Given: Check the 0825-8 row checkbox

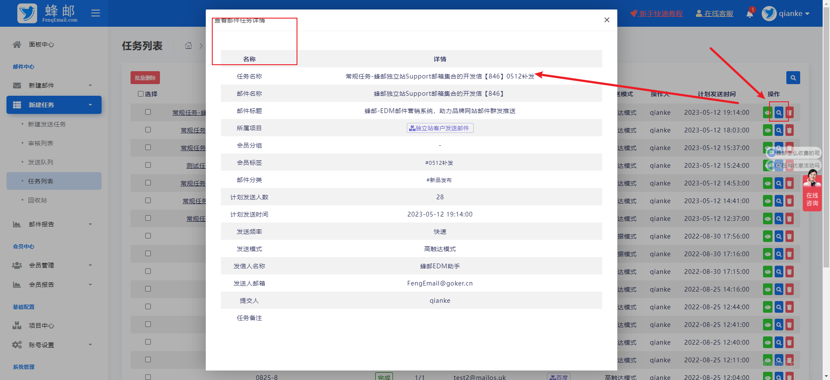Looking at the screenshot, I should click(148, 377).
